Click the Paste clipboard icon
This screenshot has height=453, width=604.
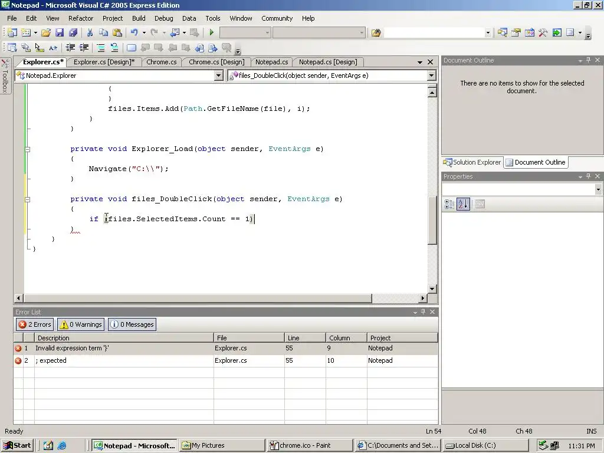117,33
